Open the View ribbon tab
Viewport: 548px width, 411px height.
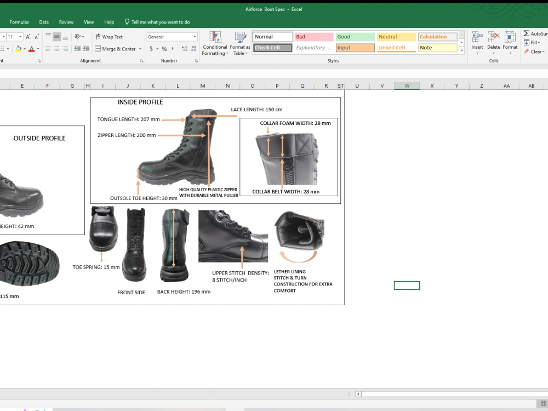point(89,22)
